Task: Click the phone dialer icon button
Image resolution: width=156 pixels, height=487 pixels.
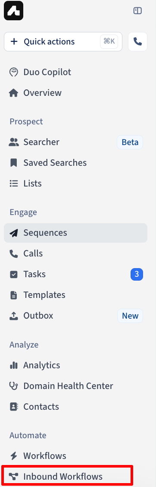Action: (137, 41)
